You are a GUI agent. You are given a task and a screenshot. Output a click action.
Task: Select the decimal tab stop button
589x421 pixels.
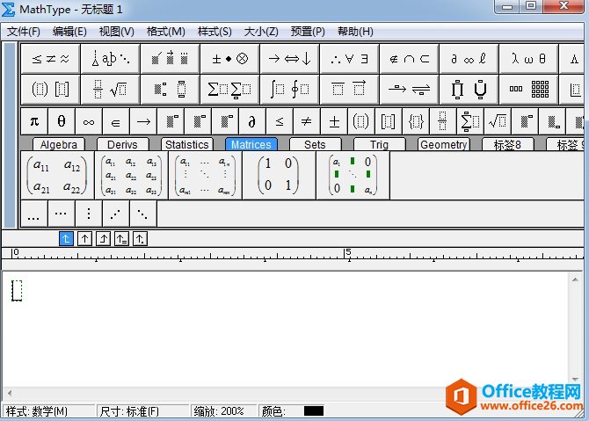(x=140, y=238)
